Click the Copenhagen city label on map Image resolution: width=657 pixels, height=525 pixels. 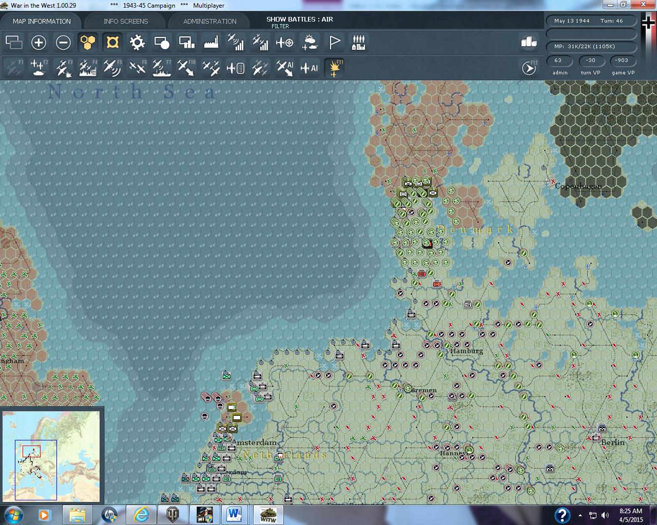pos(578,186)
